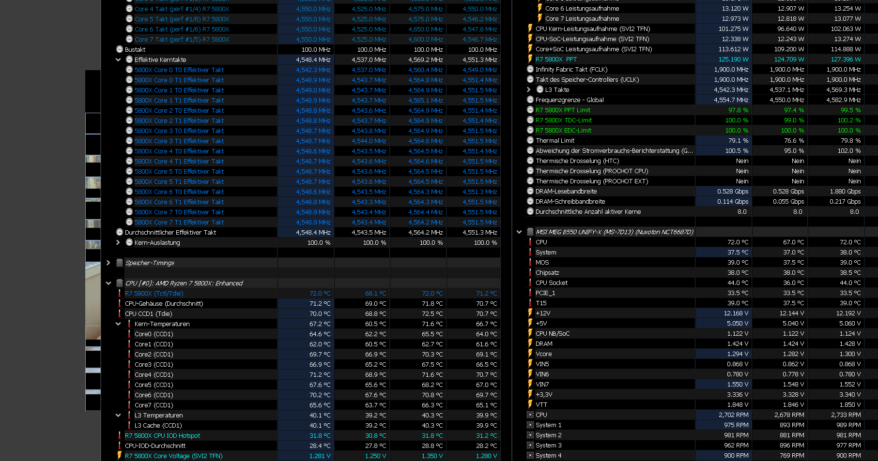The image size is (878, 461).
Task: Click the icon of R7 5800X PPT Limit
Action: (x=530, y=110)
